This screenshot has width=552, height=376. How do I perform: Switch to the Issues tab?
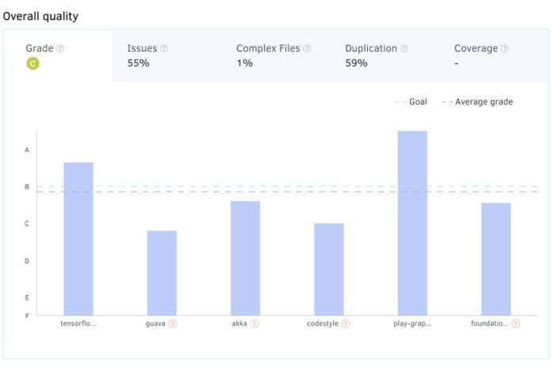point(167,56)
